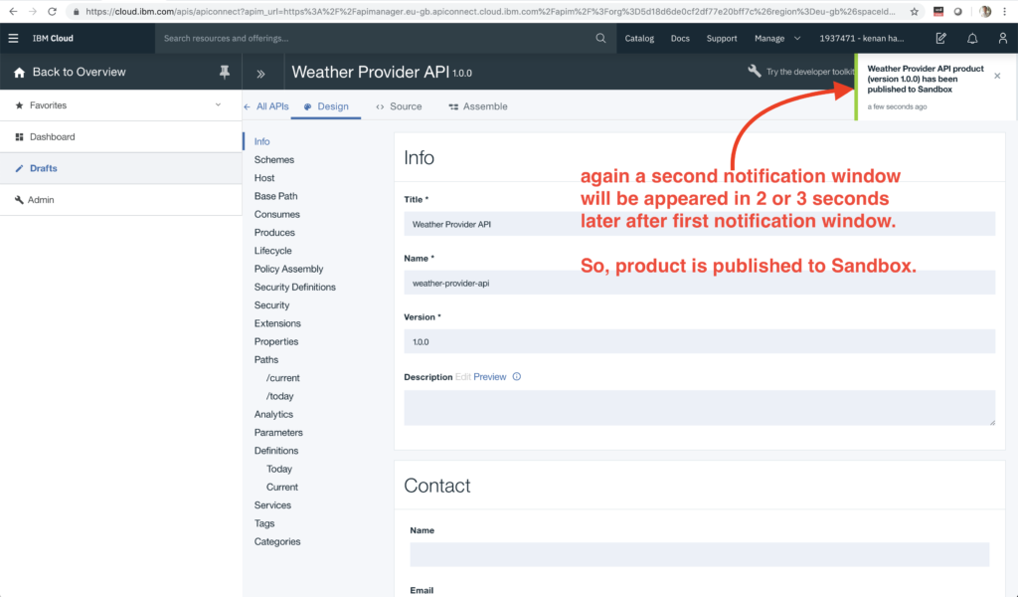The image size is (1018, 597).
Task: Click the IBM Cloud logo text
Action: 54,39
